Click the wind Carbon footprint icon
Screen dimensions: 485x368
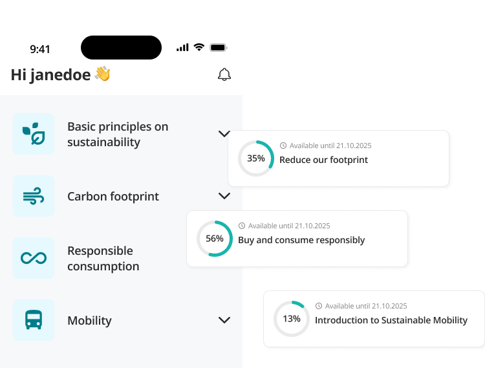pos(34,196)
